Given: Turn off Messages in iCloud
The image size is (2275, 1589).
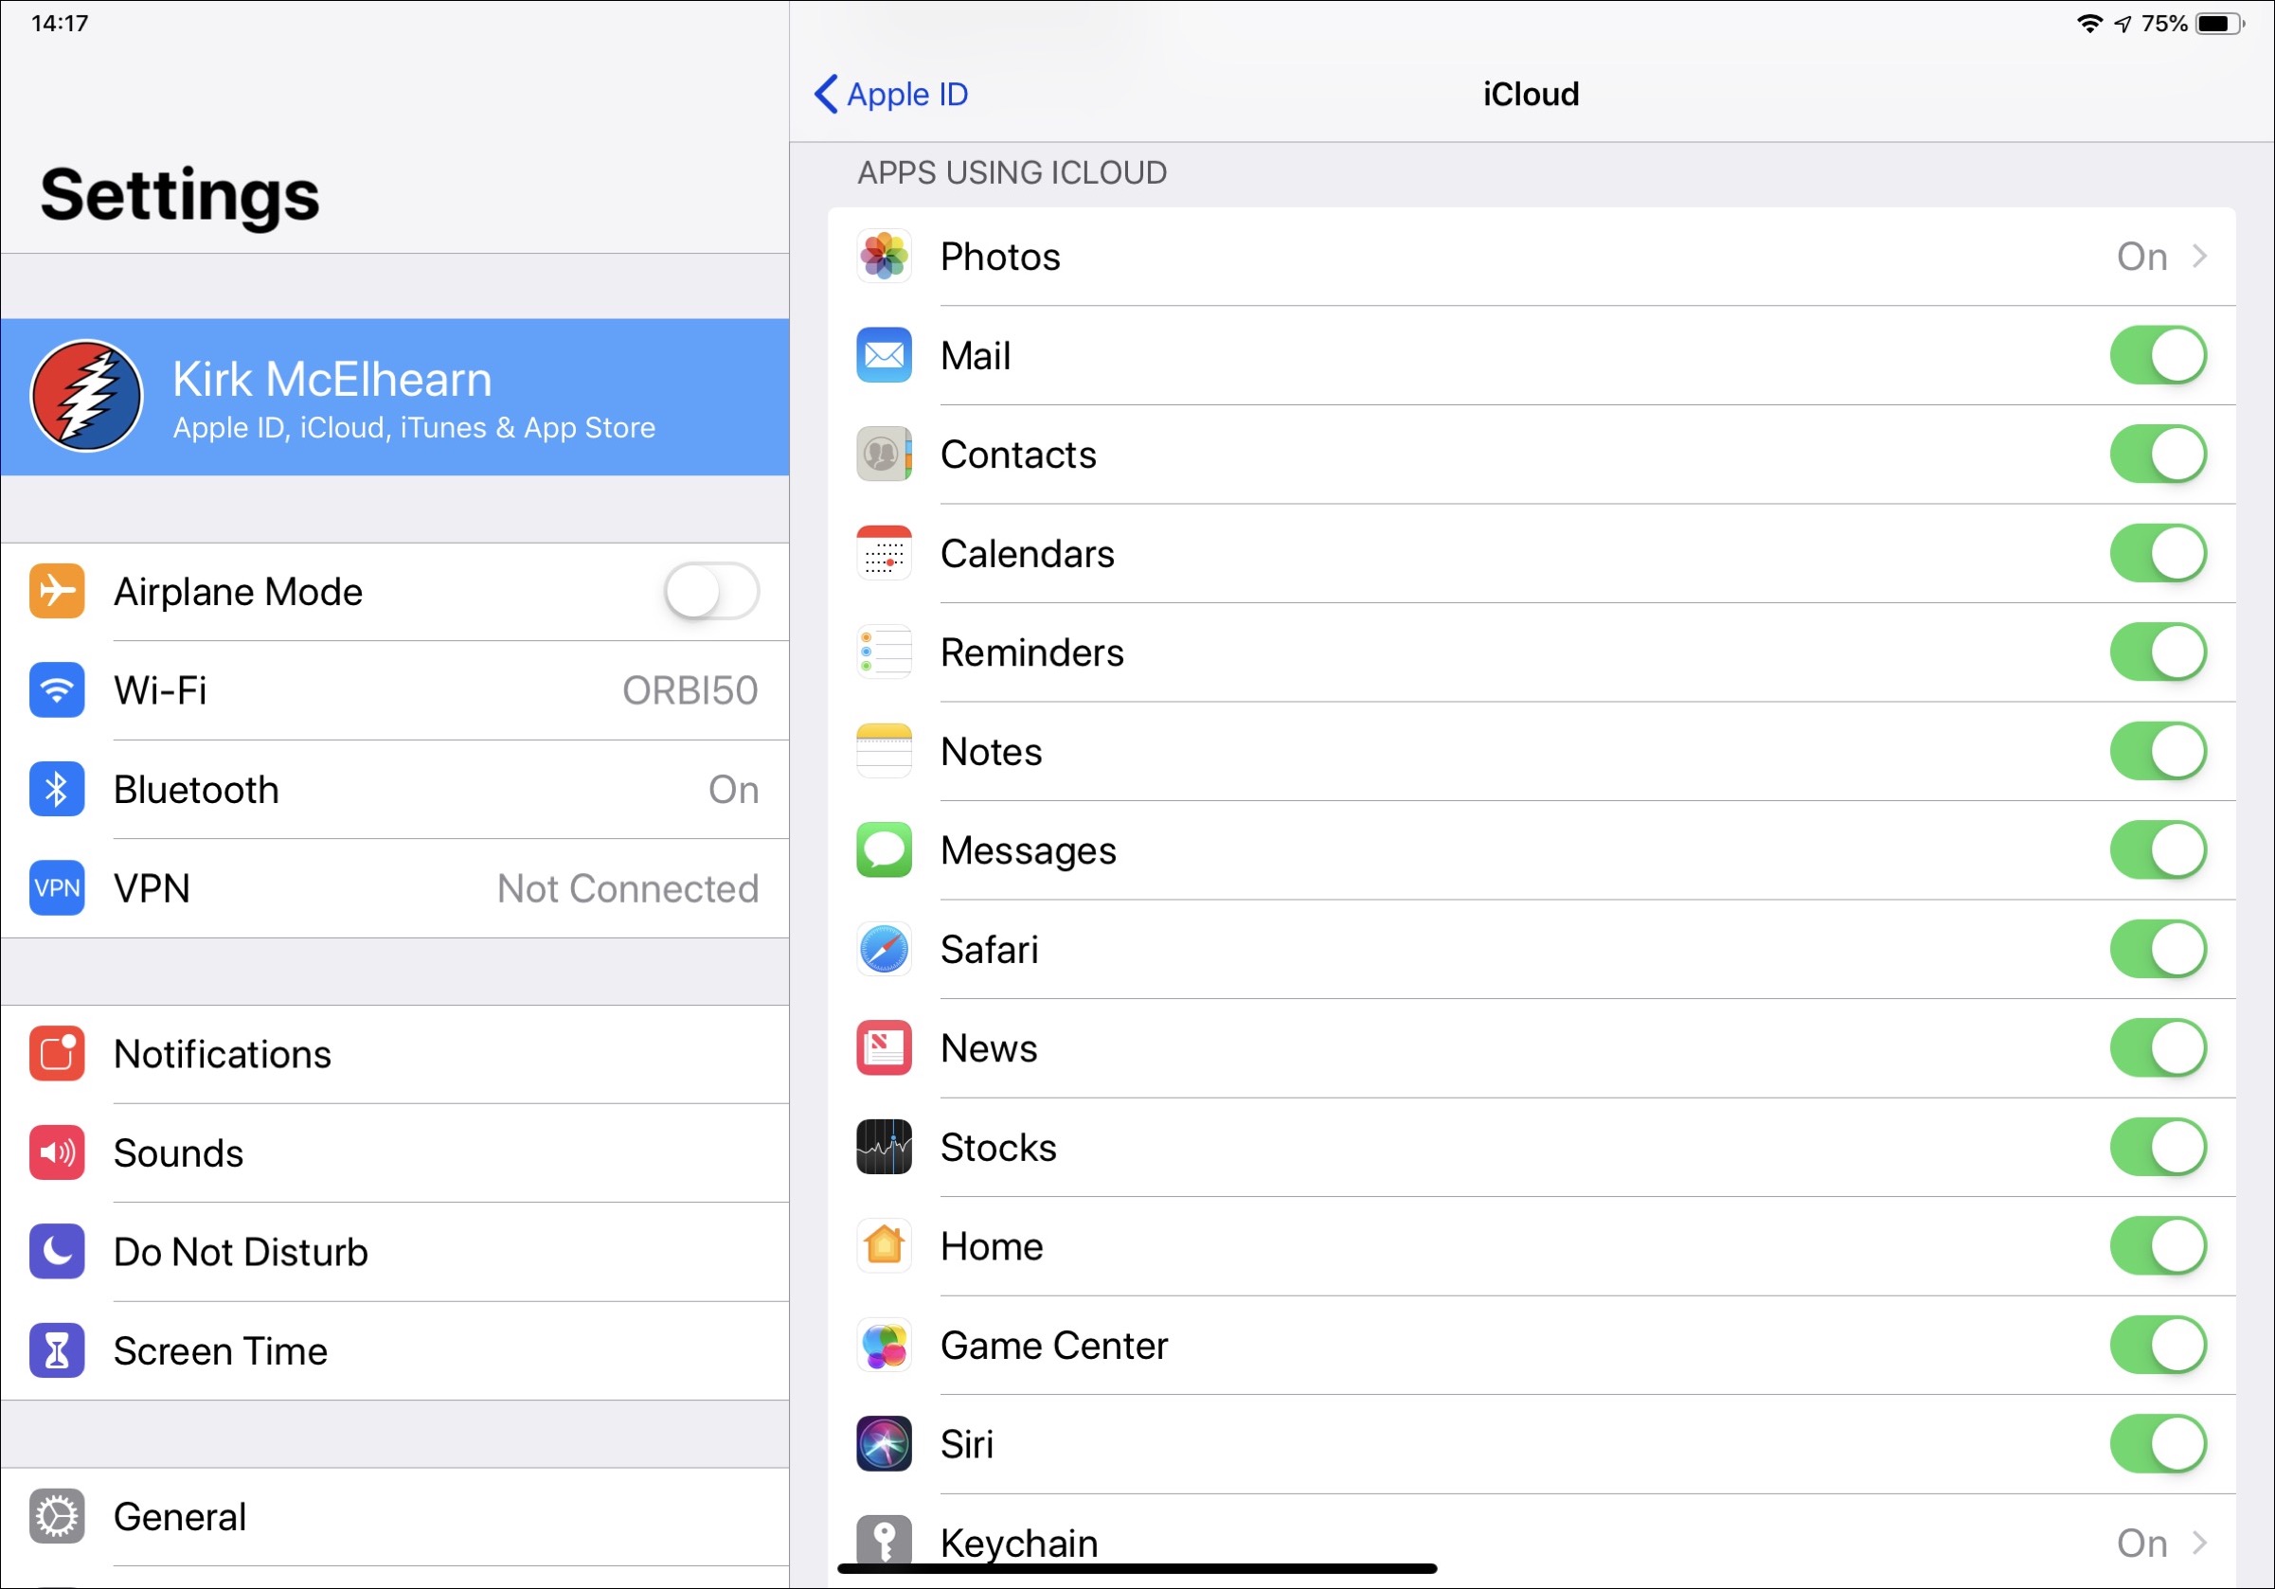Looking at the screenshot, I should 2159,850.
